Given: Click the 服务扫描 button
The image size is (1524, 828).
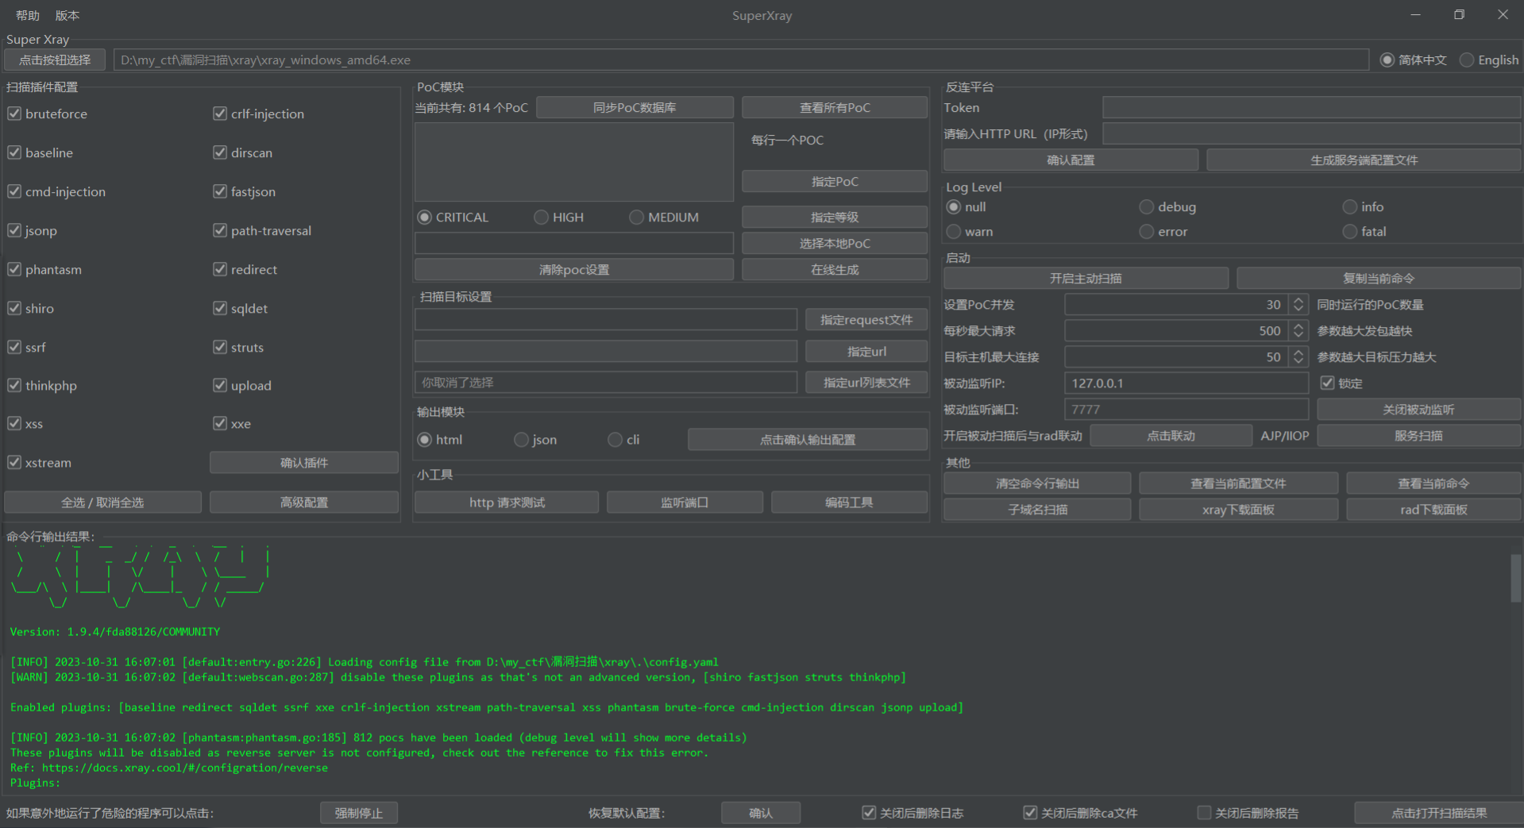Looking at the screenshot, I should 1418,436.
